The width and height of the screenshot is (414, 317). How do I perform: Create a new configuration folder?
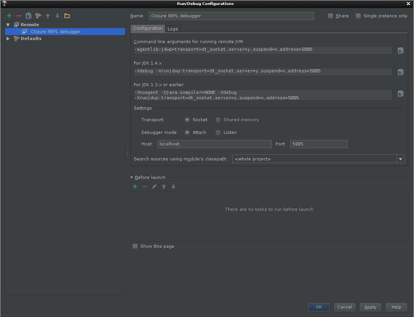(67, 16)
